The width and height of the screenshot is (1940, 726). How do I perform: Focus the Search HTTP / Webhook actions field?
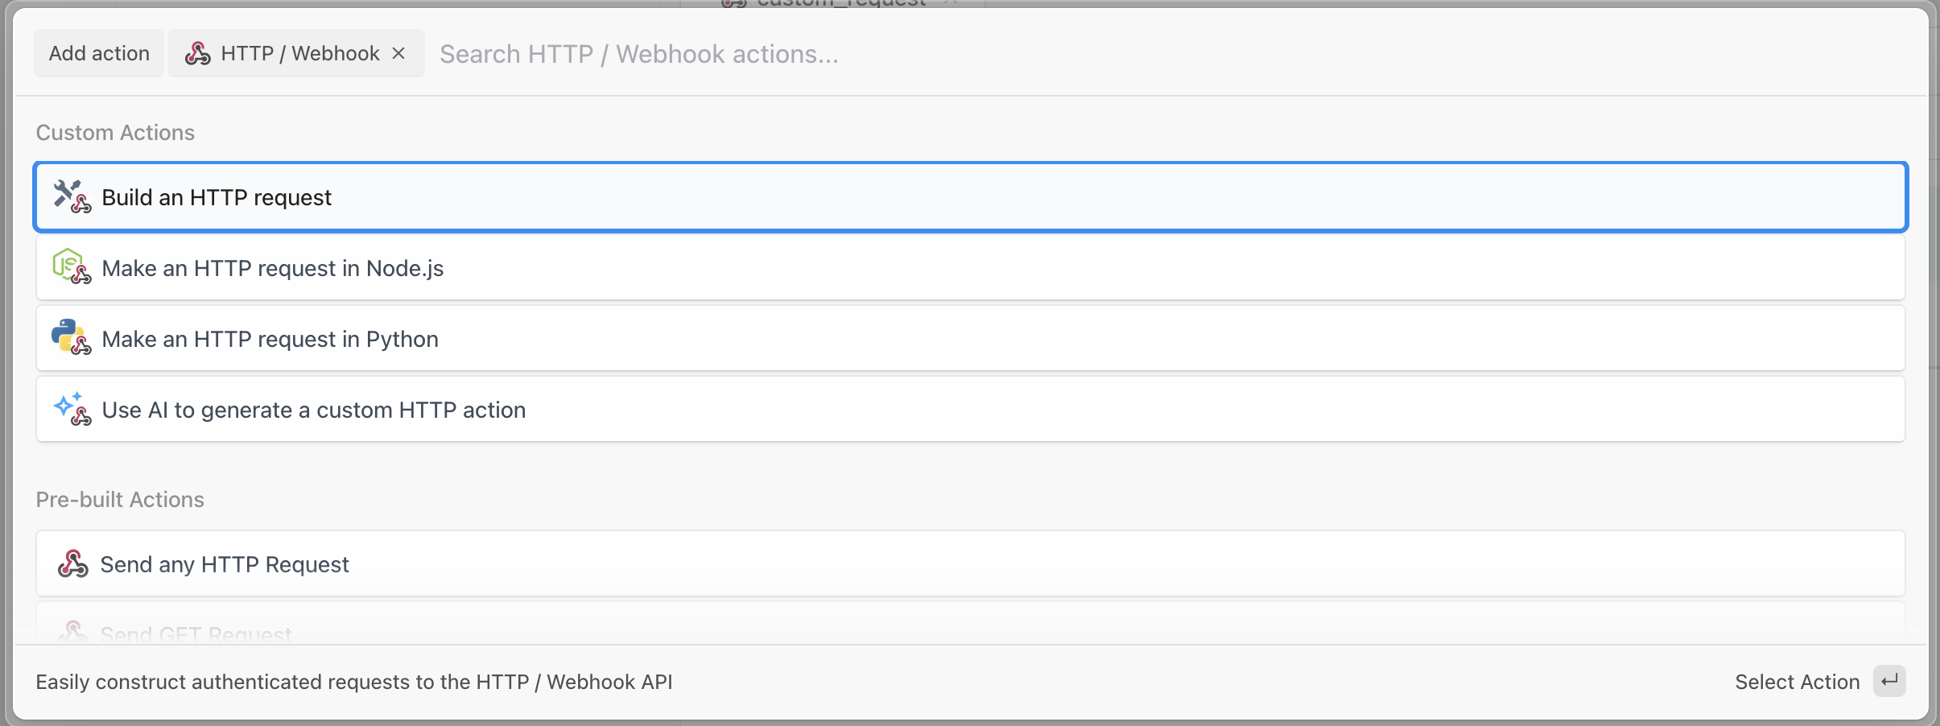point(966,54)
